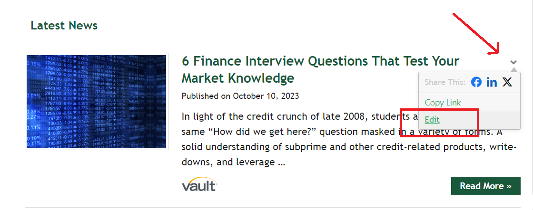Image resolution: width=533 pixels, height=210 pixels.
Task: Click the Share This label
Action: (x=444, y=82)
